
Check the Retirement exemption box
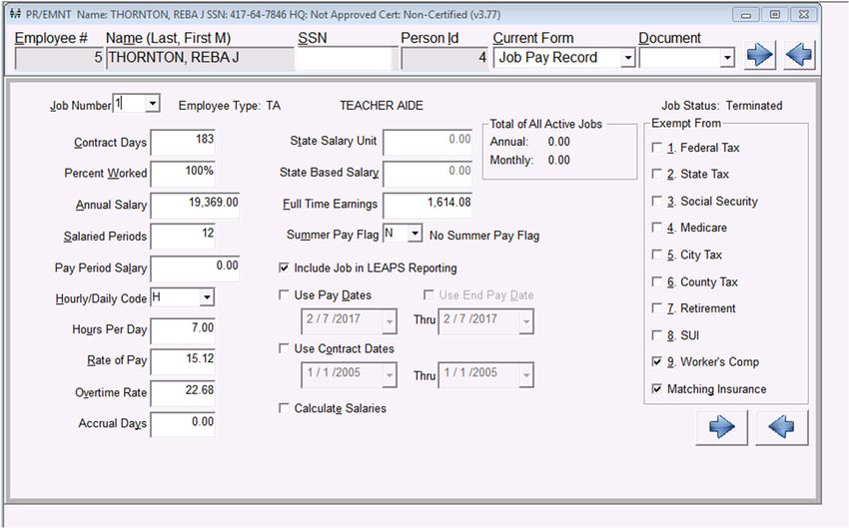[656, 308]
